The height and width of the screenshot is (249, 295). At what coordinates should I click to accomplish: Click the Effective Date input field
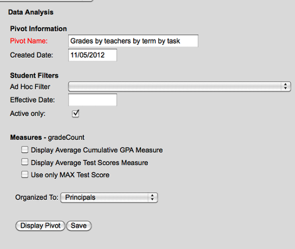[93, 100]
